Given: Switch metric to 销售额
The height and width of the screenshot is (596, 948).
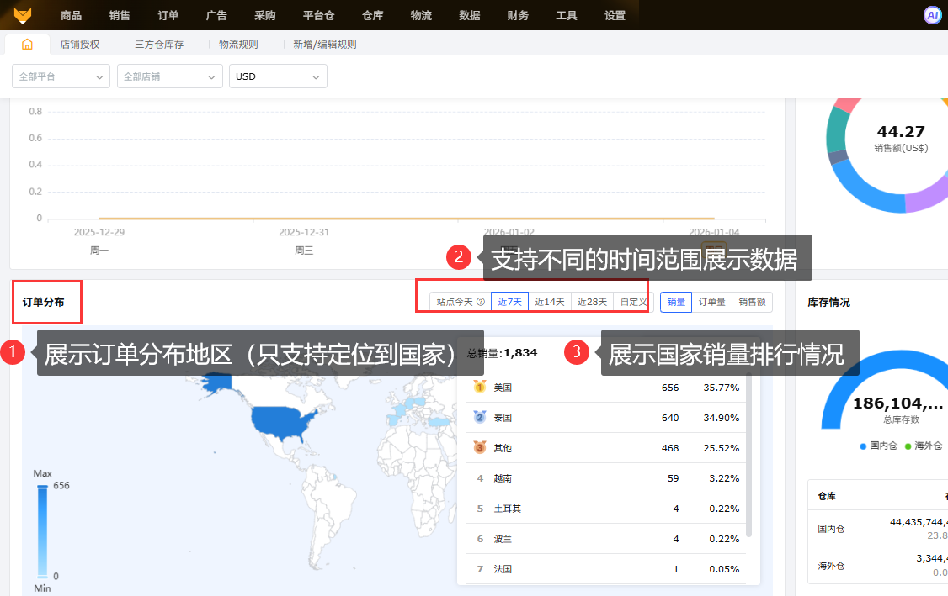Looking at the screenshot, I should [752, 302].
